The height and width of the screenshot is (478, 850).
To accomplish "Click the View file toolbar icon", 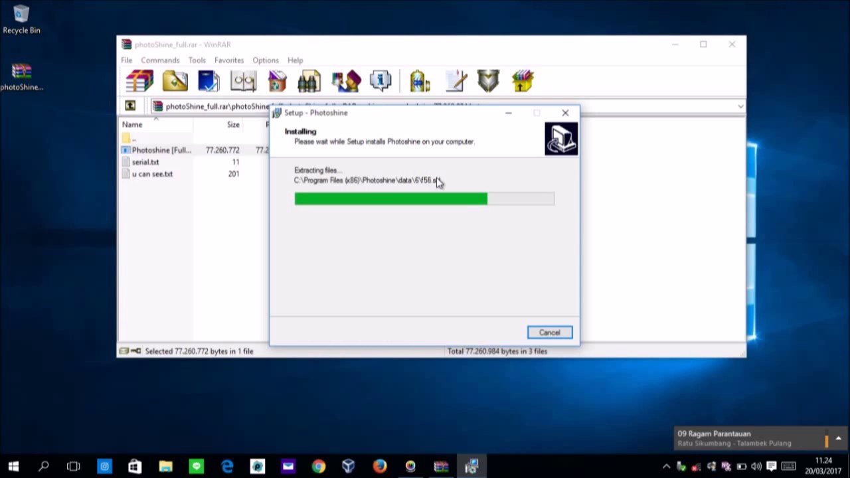I will (243, 81).
